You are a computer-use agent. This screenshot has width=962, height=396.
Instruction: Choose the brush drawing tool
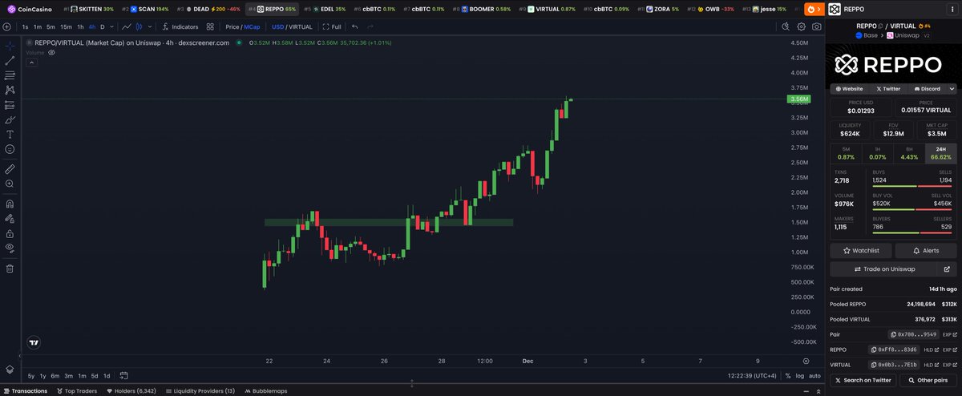10,119
